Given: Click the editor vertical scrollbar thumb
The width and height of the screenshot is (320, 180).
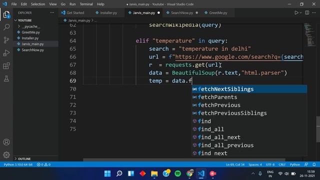Looking at the screenshot, I should (x=318, y=129).
